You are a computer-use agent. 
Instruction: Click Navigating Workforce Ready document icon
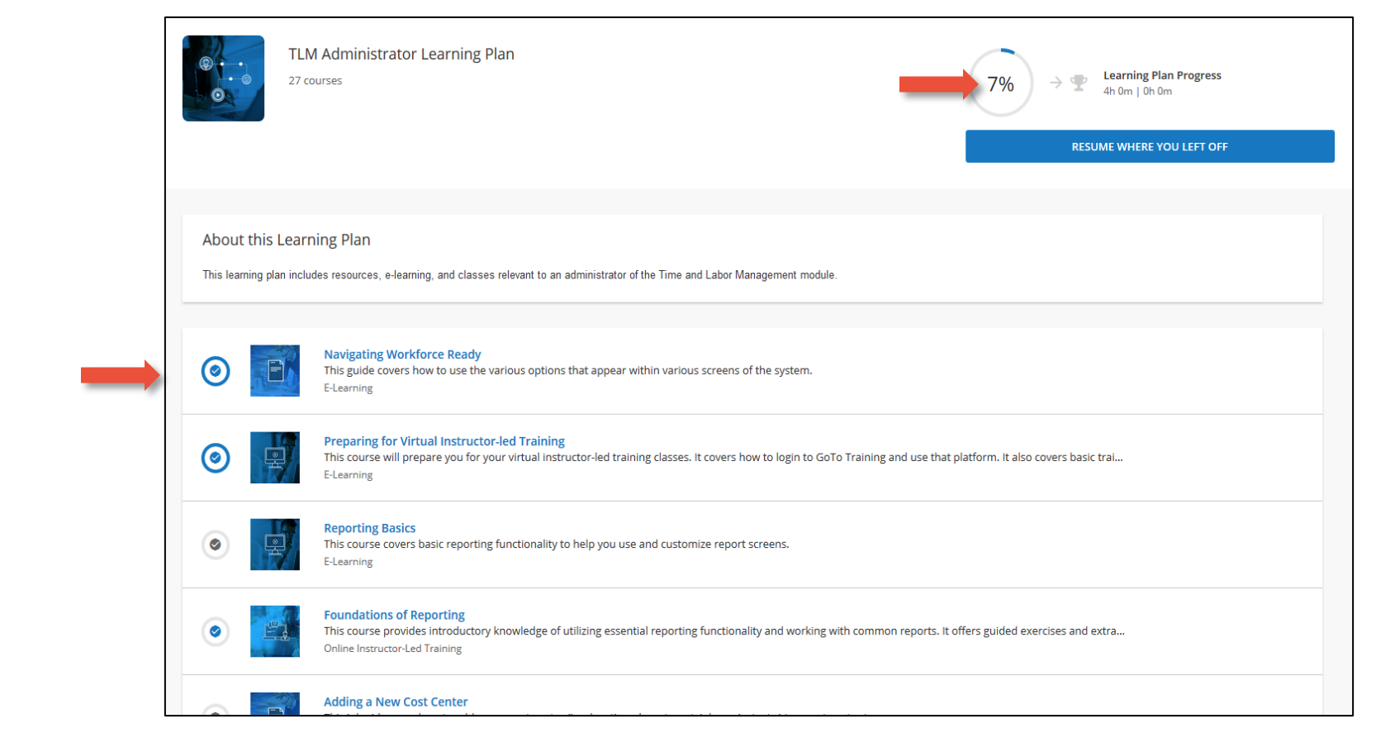pyautogui.click(x=275, y=371)
